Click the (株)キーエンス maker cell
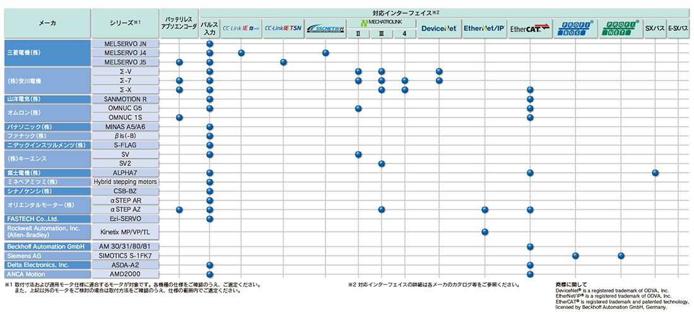 coord(47,159)
